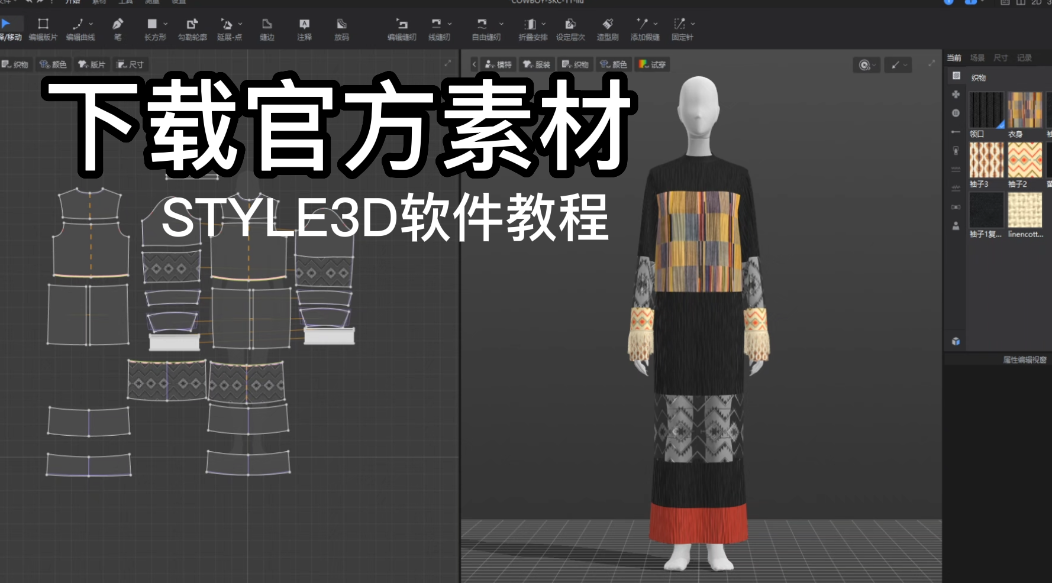
Task: Open dropdown arrow next to 延展-点
Action: coord(240,24)
